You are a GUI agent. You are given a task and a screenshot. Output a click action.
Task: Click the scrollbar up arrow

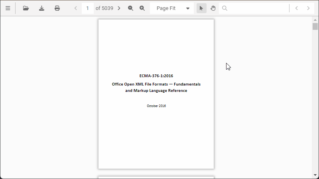(x=315, y=19)
